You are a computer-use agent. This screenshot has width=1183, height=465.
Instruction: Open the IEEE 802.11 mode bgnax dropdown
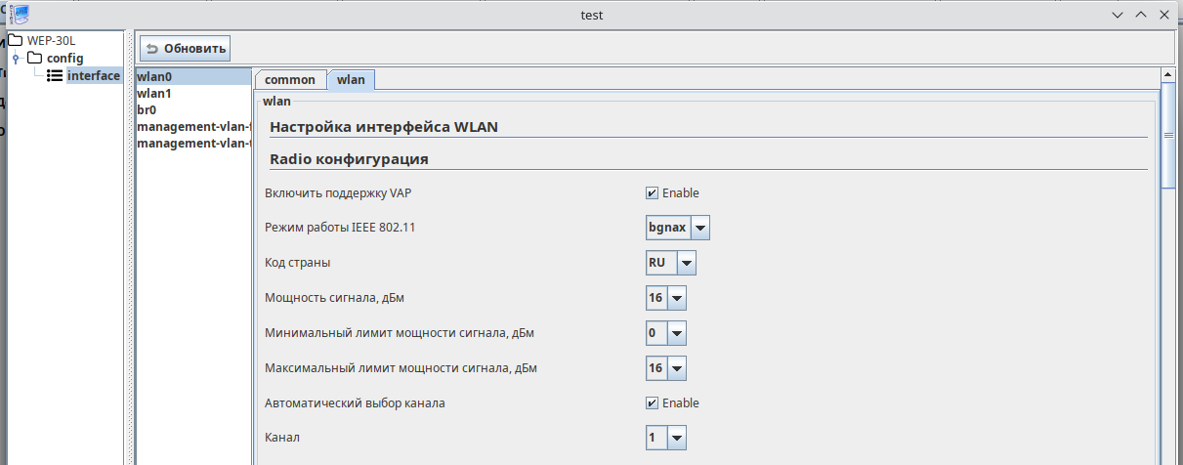coord(700,229)
